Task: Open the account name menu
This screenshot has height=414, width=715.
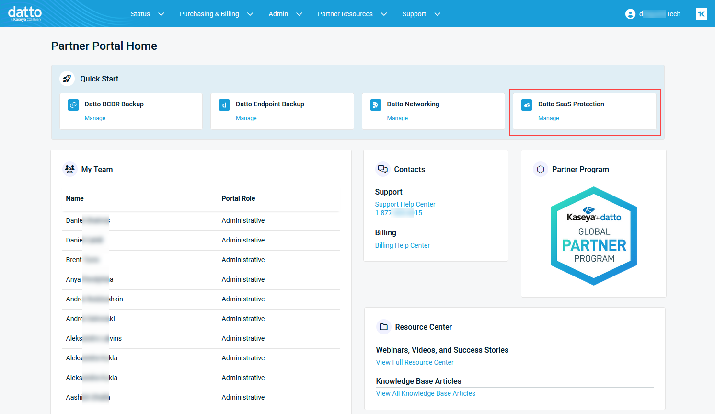Action: [x=660, y=14]
